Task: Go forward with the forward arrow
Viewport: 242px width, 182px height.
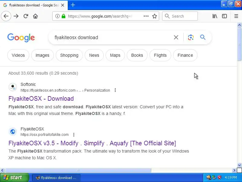Action: pos(16,16)
